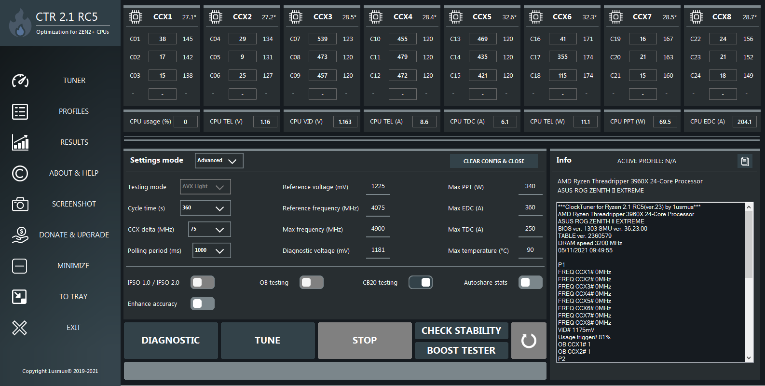Click the TUNE button

point(268,341)
